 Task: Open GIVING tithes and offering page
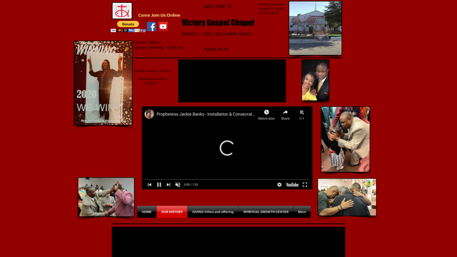[x=213, y=212]
